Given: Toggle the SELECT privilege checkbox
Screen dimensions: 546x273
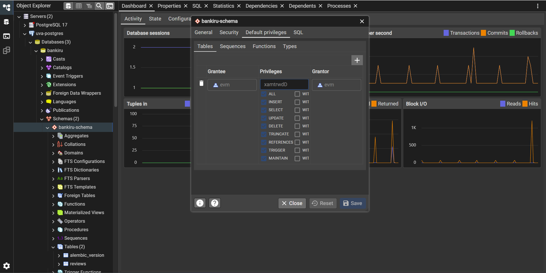Looking at the screenshot, I should tap(264, 110).
